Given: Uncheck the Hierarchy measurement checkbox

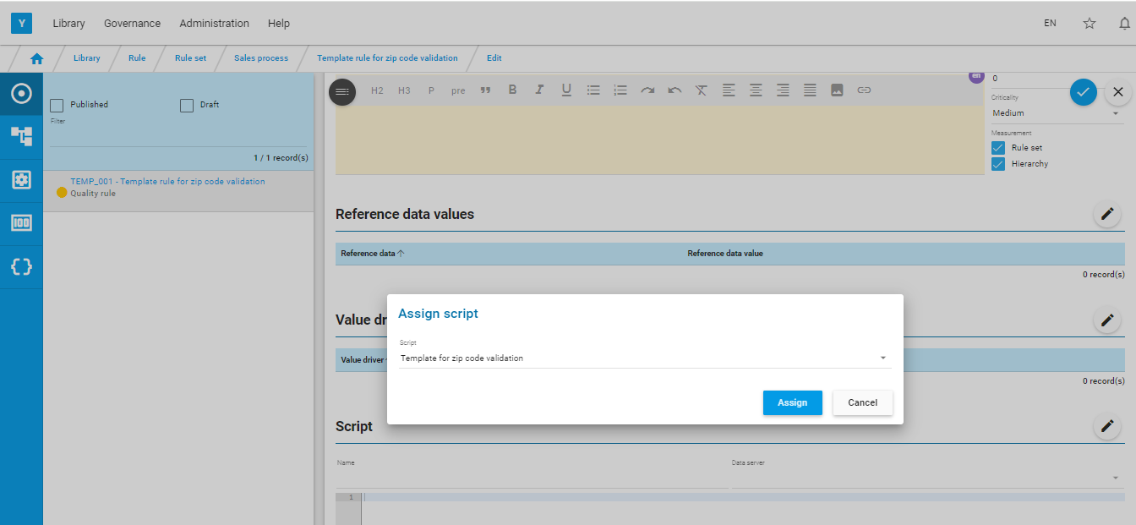Looking at the screenshot, I should point(998,164).
